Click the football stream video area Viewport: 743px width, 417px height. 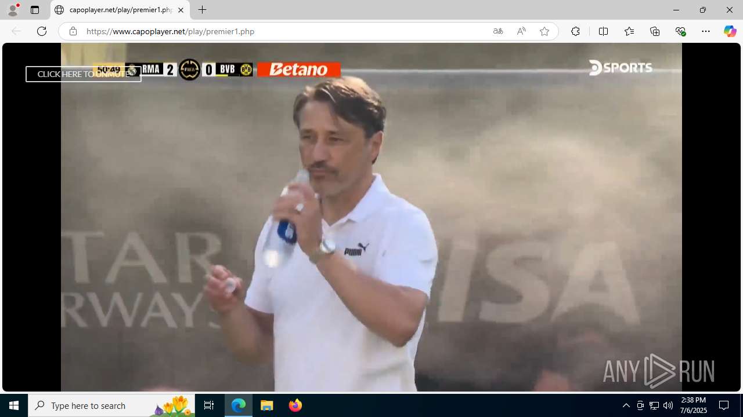click(371, 217)
